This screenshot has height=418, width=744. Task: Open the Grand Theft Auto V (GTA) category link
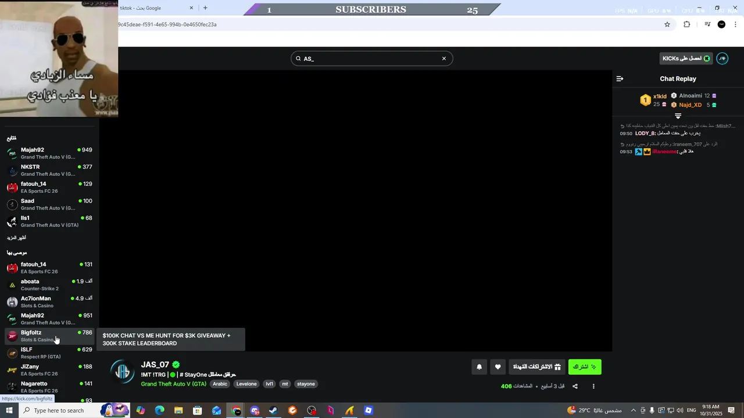point(173,384)
